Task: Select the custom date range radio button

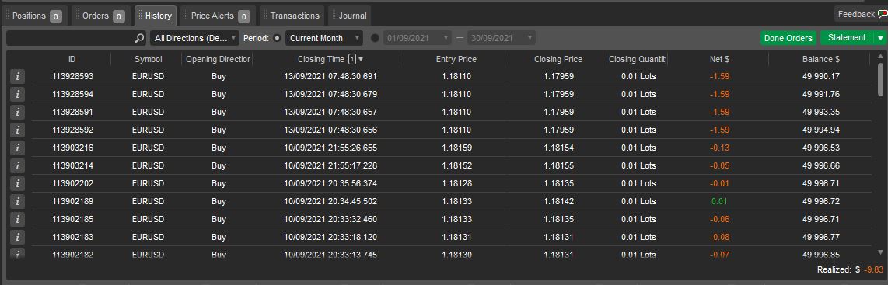Action: (x=375, y=39)
